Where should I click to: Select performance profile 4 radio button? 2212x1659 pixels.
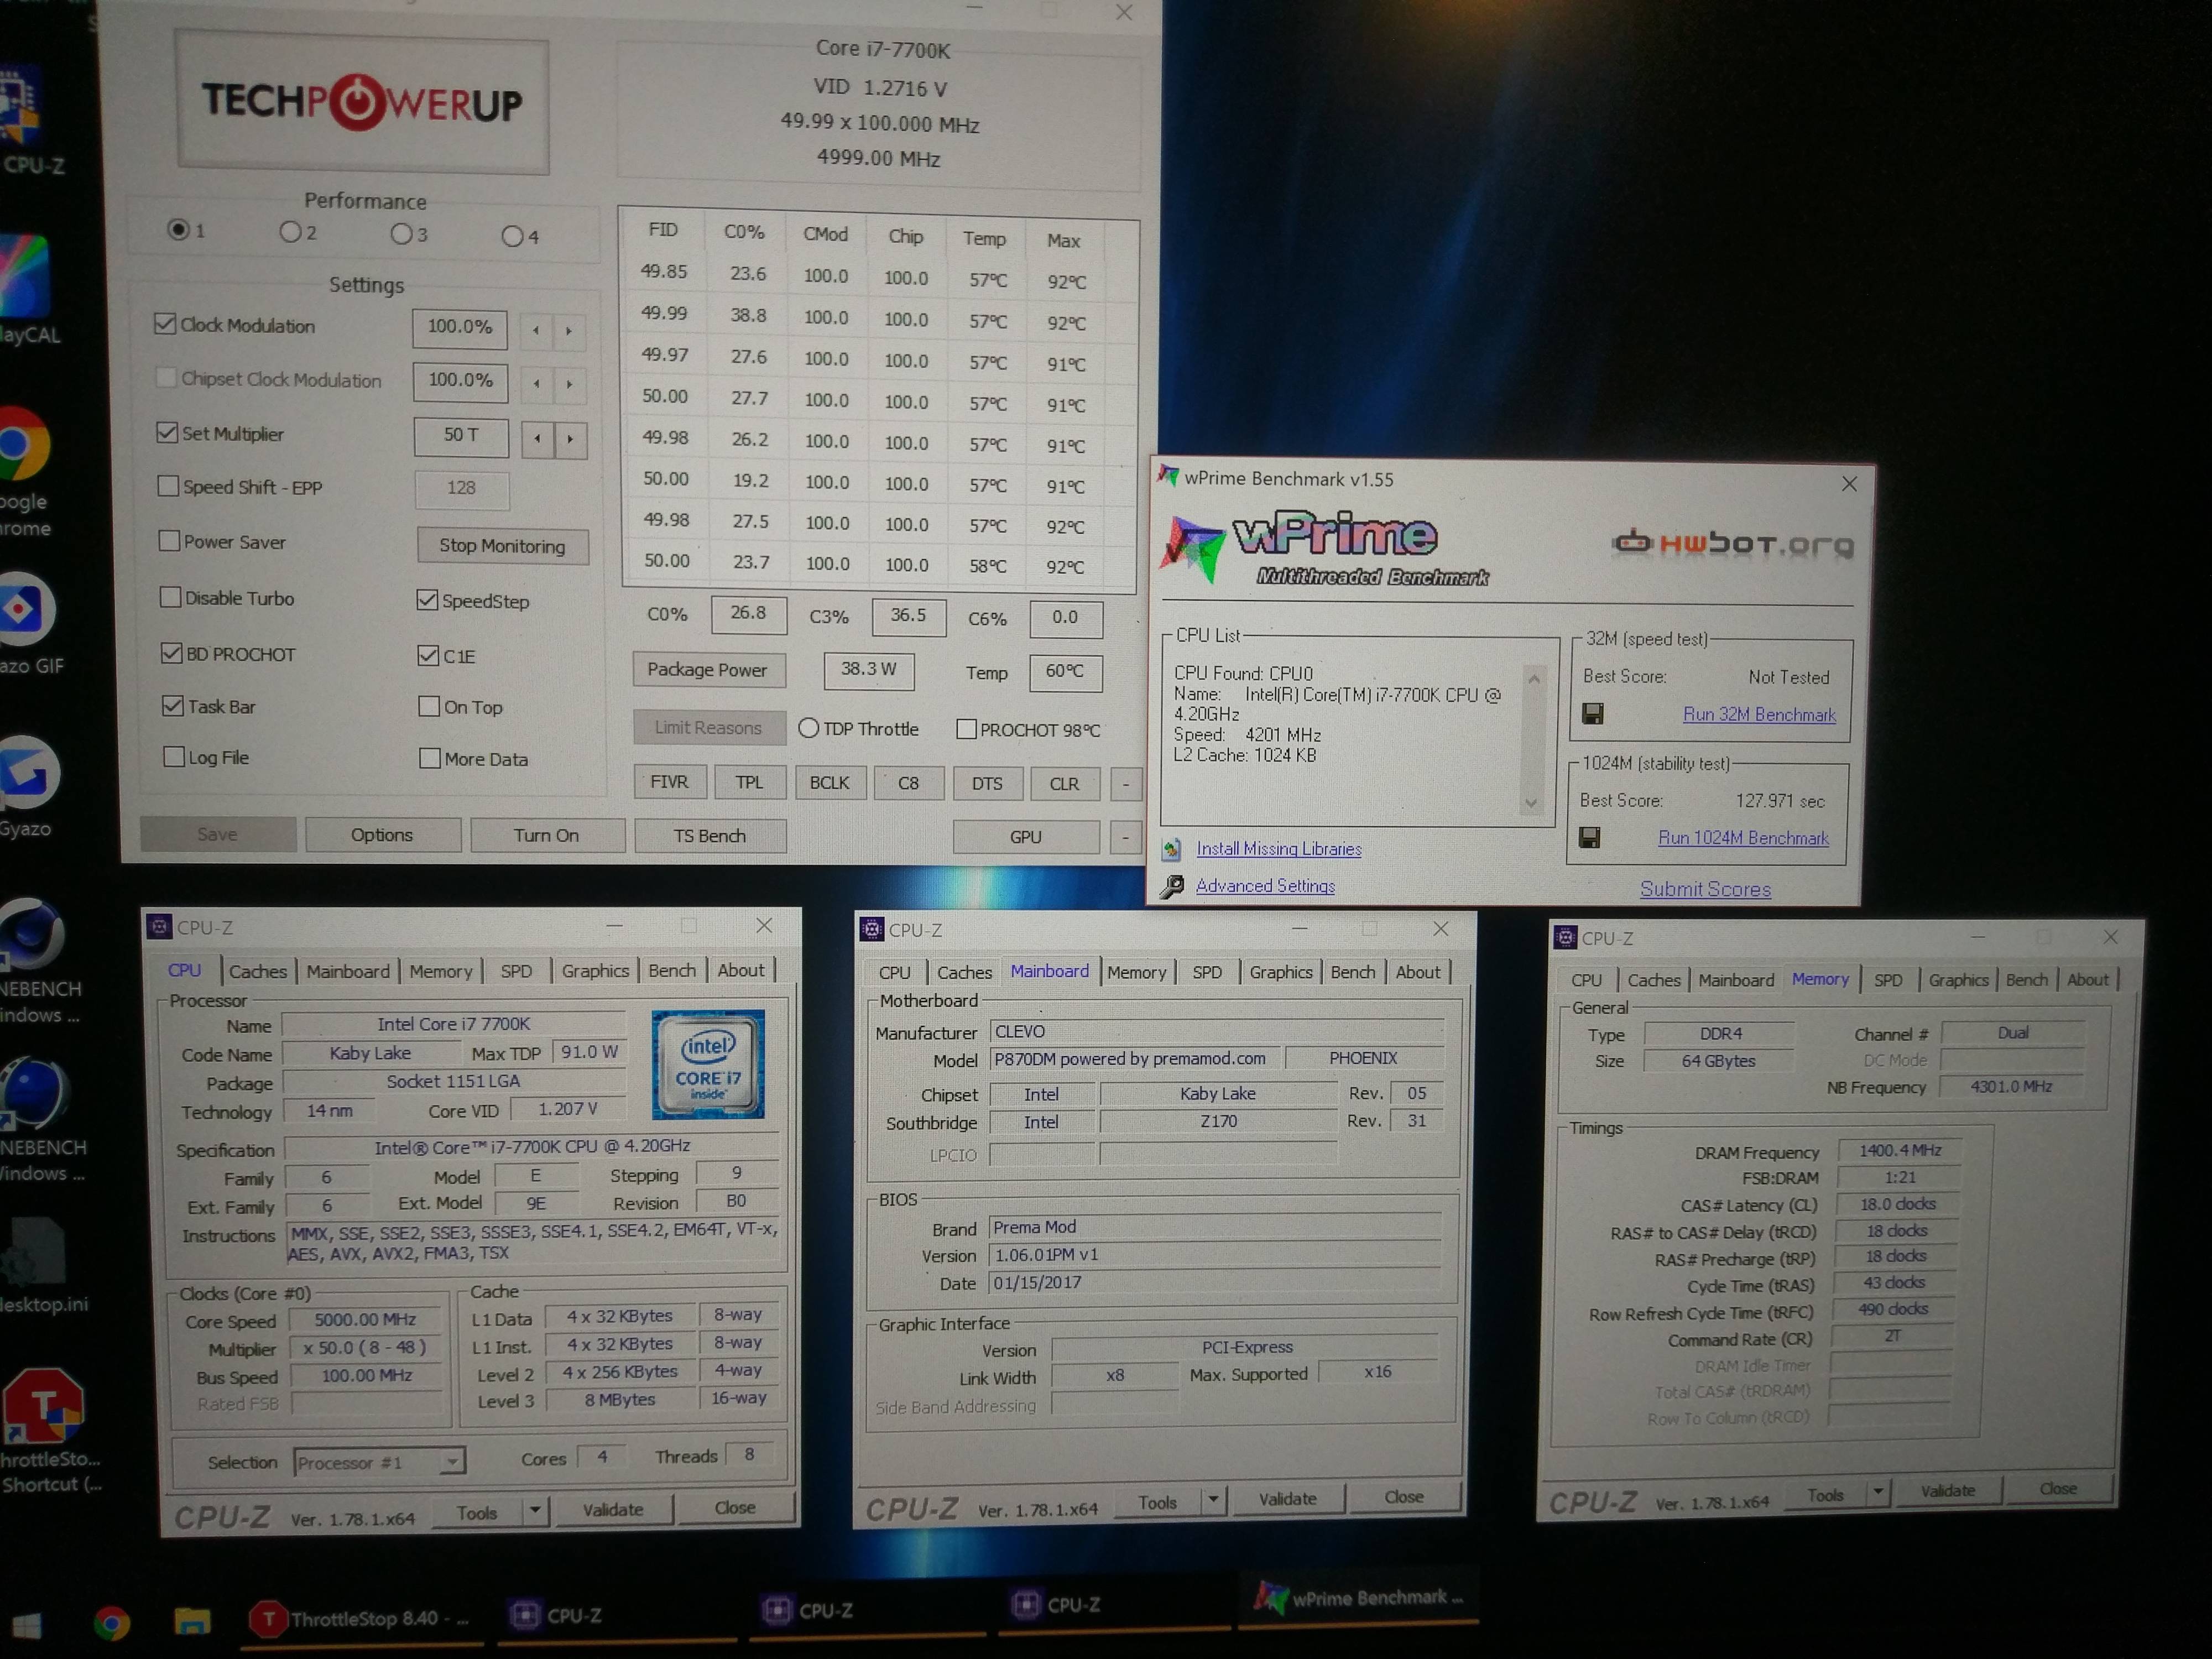pyautogui.click(x=512, y=236)
